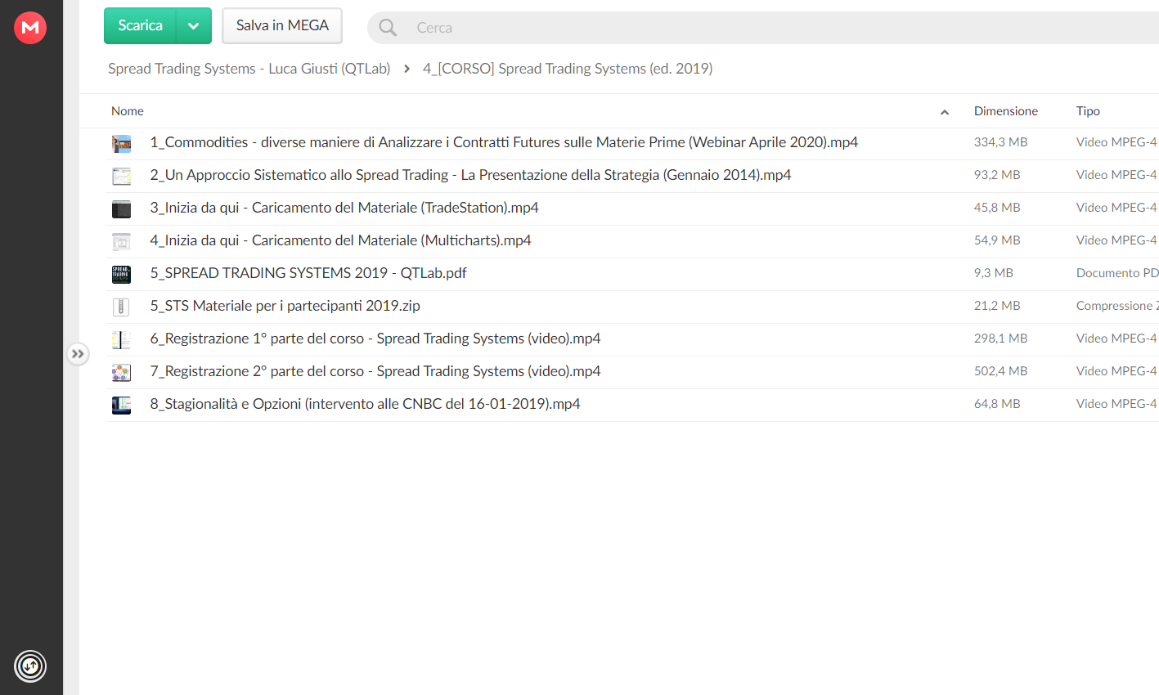Click the Salva in MEGA button
The width and height of the screenshot is (1159, 695).
point(282,26)
